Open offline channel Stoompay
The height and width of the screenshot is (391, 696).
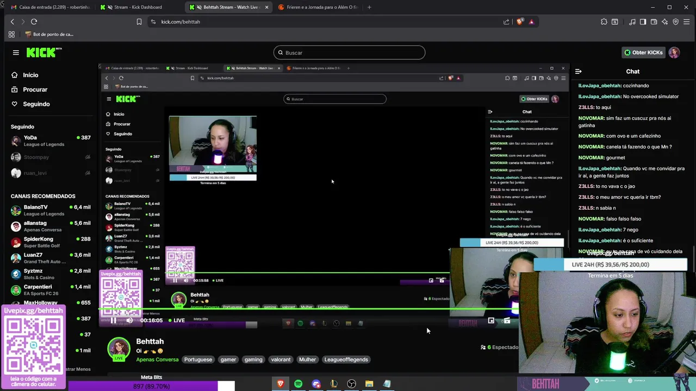coord(51,157)
